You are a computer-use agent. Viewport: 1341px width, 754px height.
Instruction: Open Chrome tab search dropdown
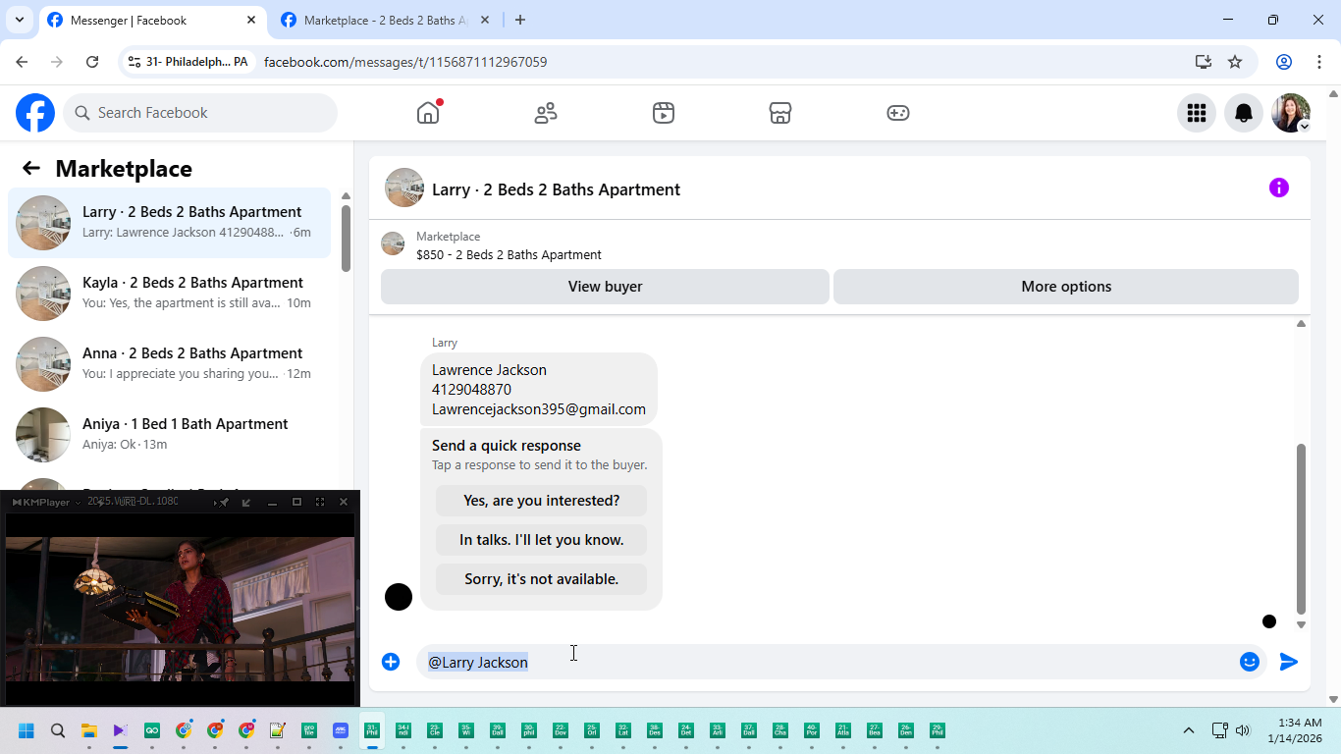pyautogui.click(x=20, y=20)
